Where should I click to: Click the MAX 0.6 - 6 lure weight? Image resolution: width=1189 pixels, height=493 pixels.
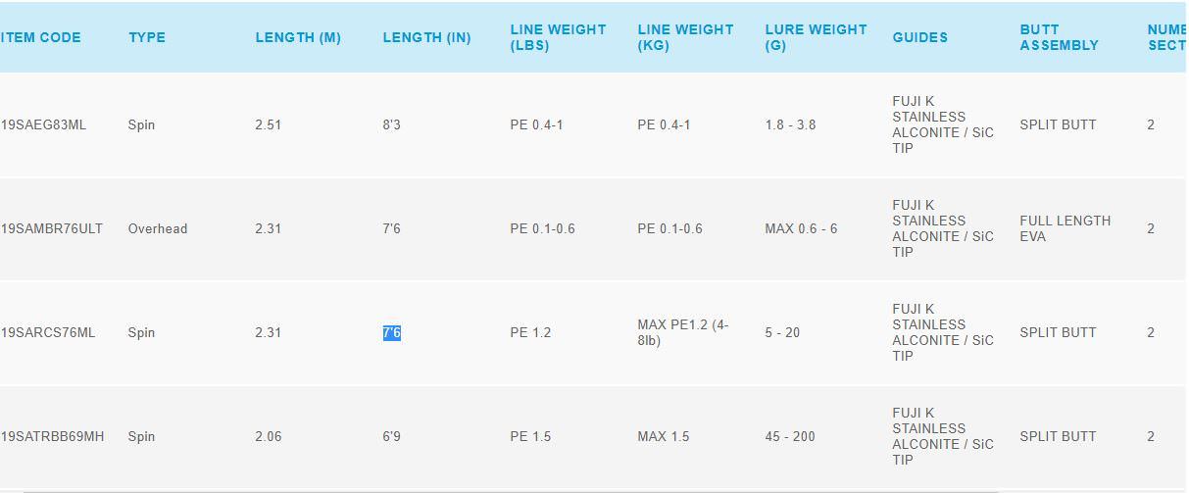801,228
